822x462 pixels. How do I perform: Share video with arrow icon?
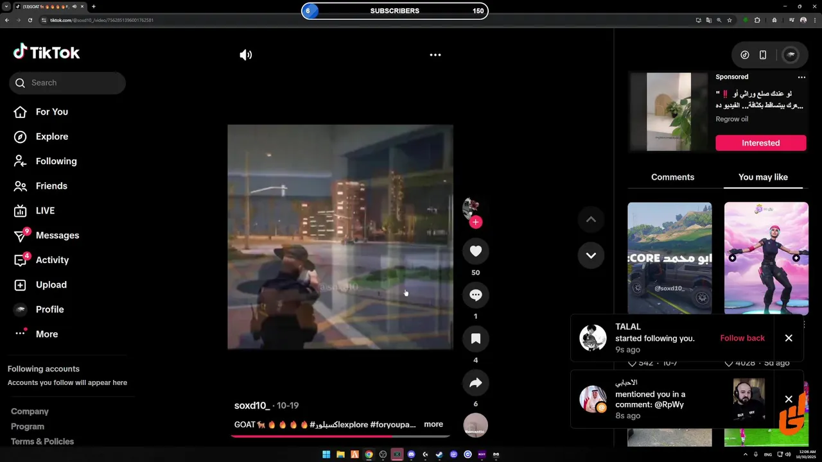475,383
